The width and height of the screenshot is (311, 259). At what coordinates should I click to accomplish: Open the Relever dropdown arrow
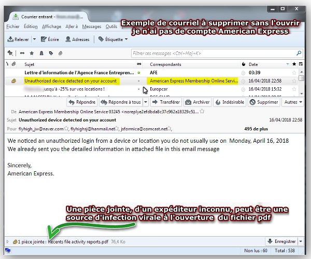[x=34, y=39]
